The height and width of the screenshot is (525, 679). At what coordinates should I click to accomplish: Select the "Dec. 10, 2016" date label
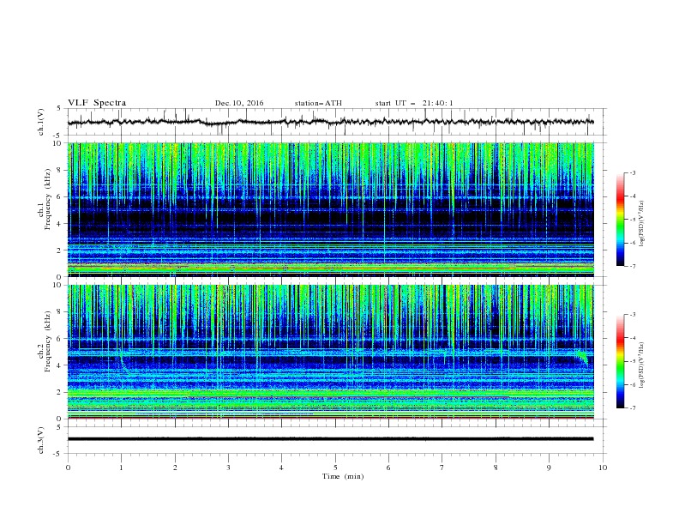[239, 103]
